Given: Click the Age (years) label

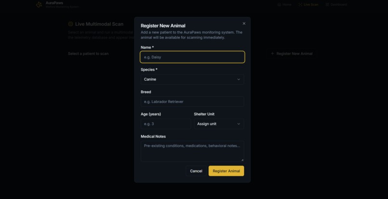Looking at the screenshot, I should coord(151,114).
